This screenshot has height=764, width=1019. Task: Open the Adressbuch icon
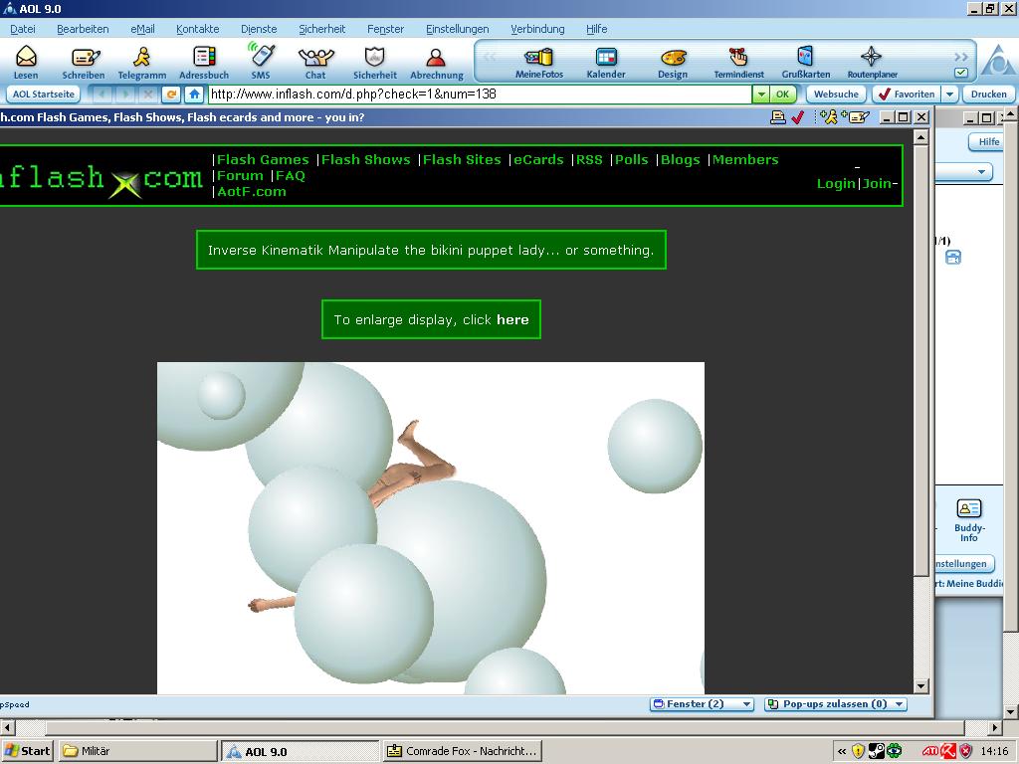204,58
